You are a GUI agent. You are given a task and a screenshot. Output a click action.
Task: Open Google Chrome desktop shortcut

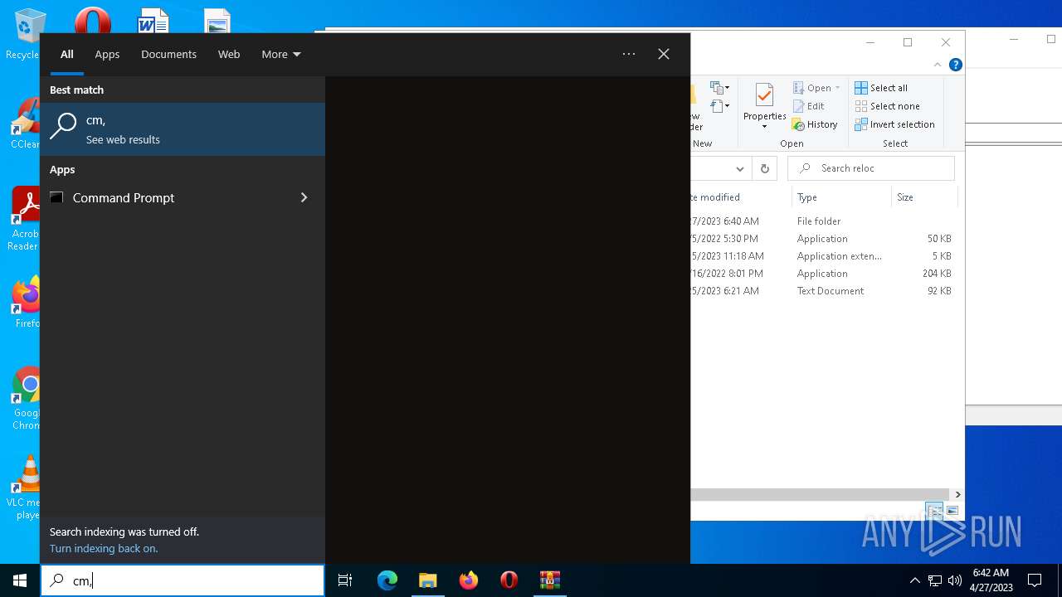click(x=25, y=398)
